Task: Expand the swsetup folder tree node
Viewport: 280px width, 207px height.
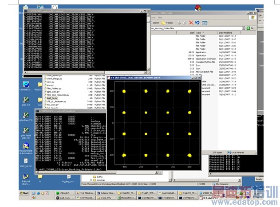Action: tap(91, 180)
